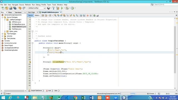178x100 pixels.
Task: Open the Excel icon in the taskbar
Action: tap(83, 97)
